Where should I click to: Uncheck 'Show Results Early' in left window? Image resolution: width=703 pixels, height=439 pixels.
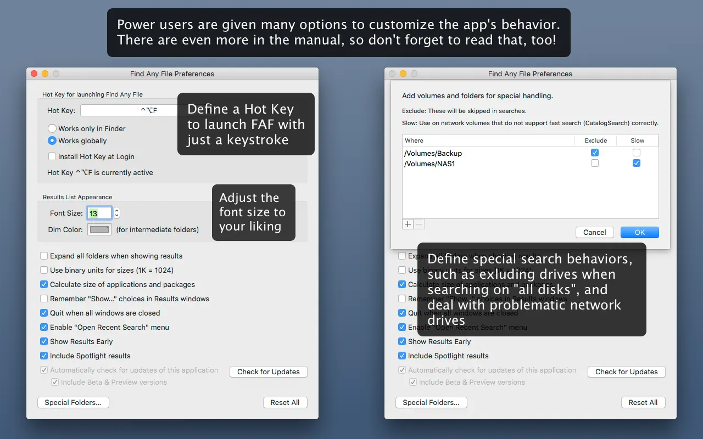click(x=44, y=341)
